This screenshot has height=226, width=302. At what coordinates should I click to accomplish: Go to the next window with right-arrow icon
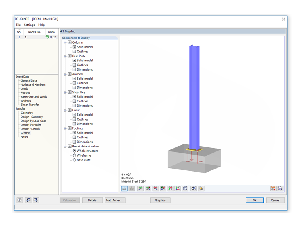[x=36, y=200]
